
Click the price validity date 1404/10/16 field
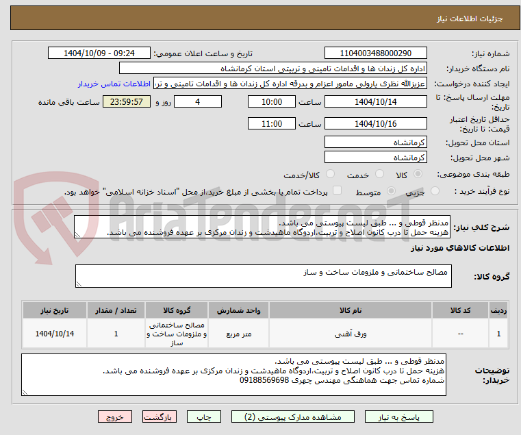click(375, 124)
